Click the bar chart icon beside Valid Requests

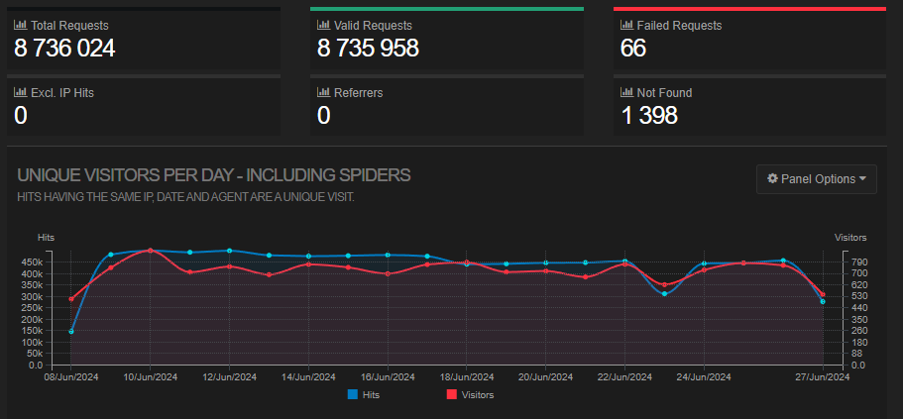(x=324, y=26)
